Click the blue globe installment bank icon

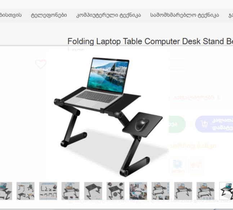pos(178,166)
